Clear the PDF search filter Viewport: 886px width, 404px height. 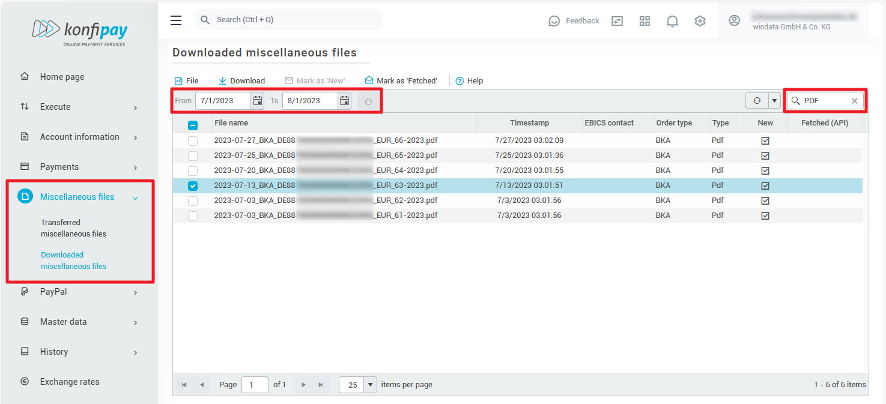pyautogui.click(x=854, y=101)
